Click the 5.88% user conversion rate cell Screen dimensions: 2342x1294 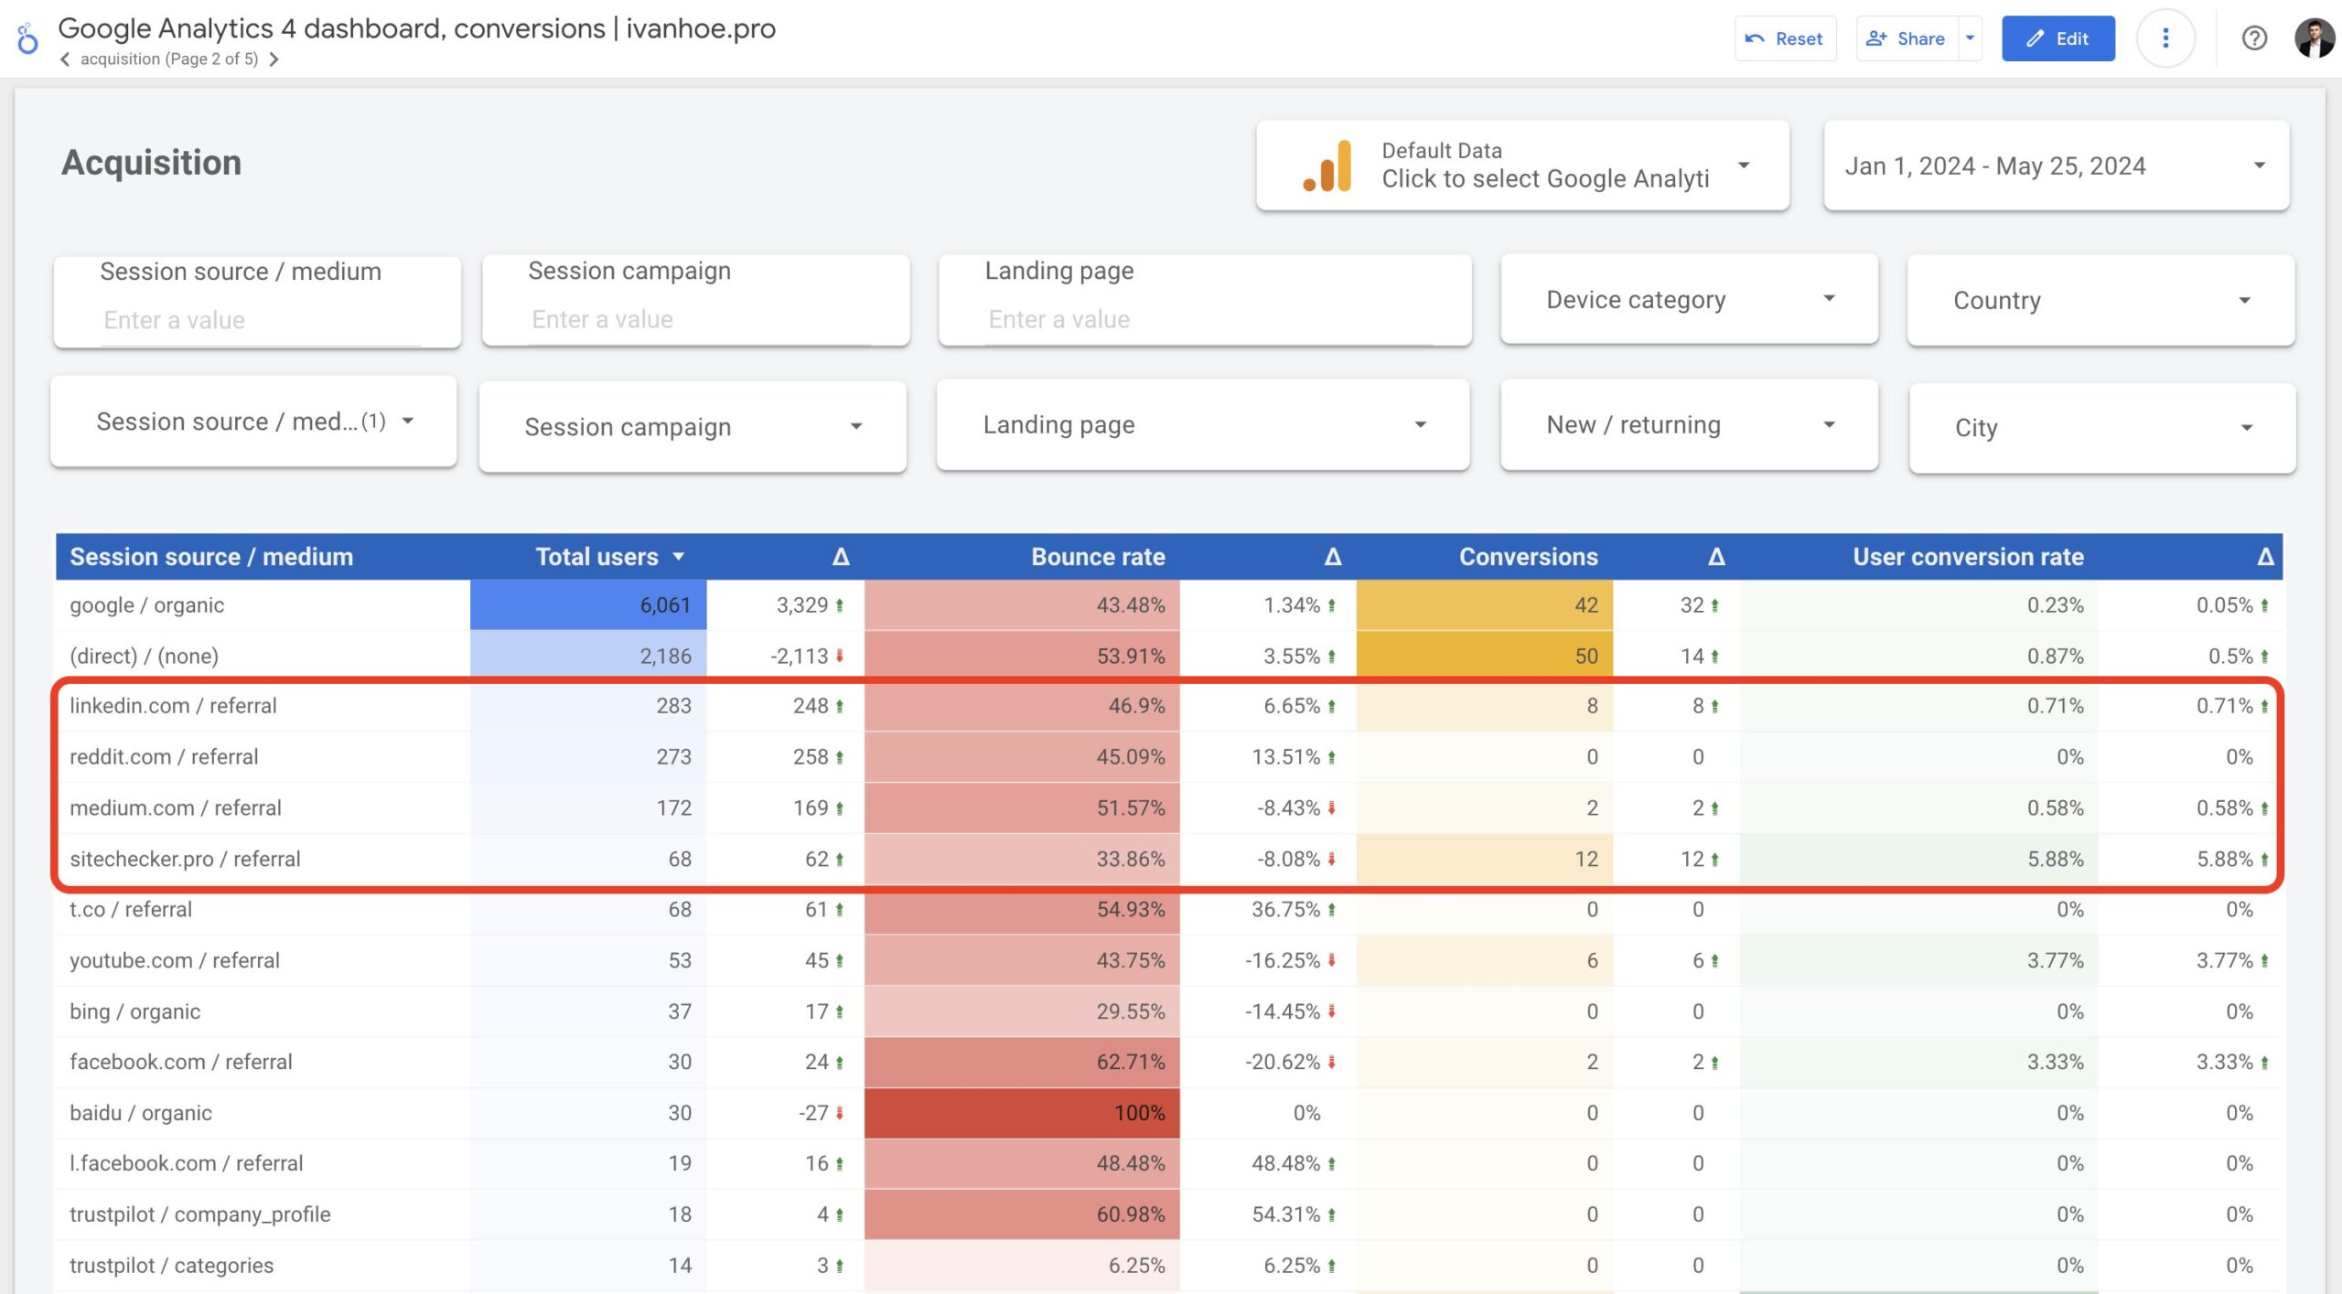click(x=1918, y=860)
